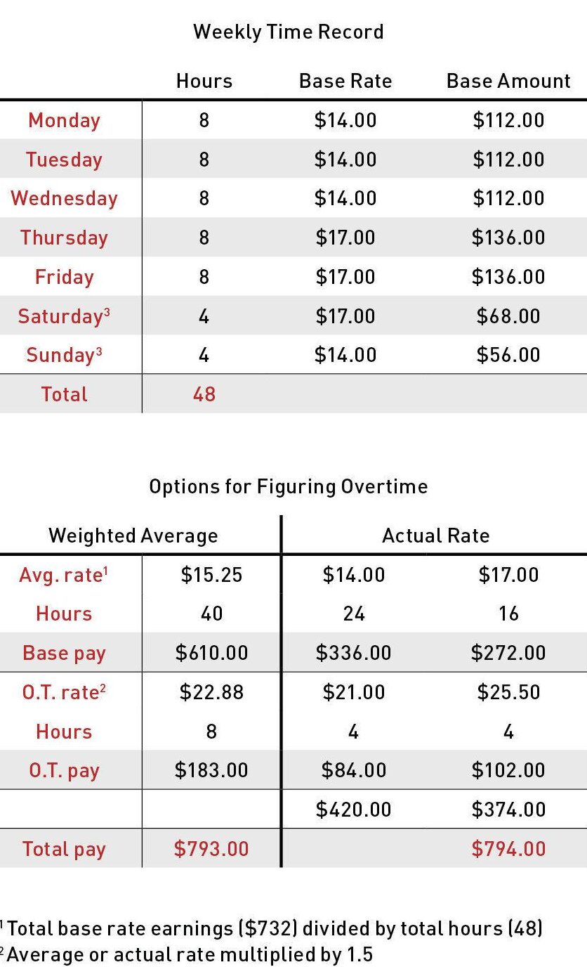This screenshot has width=587, height=967.
Task: Click the Weekly Time Record title
Action: click(x=288, y=32)
